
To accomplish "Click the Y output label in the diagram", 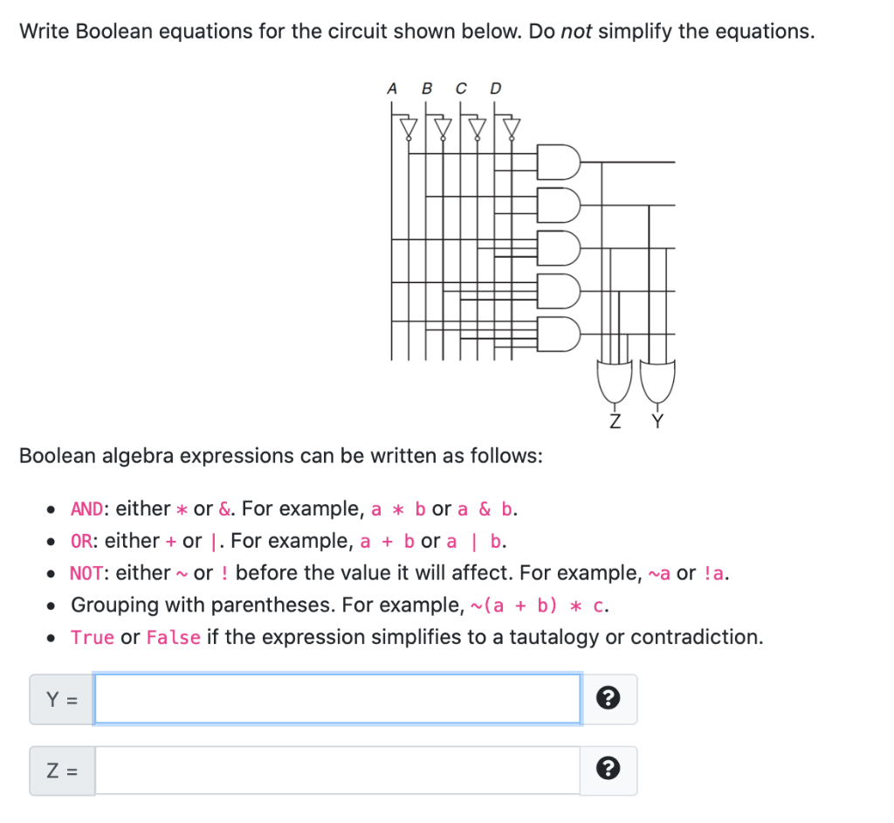I will 657,421.
